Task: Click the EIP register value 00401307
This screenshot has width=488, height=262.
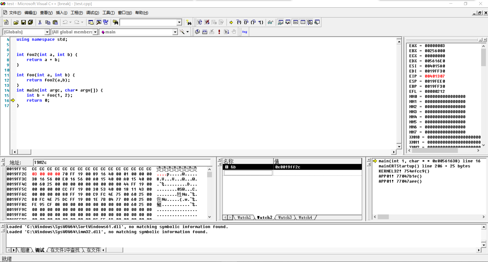Action: 435,76
